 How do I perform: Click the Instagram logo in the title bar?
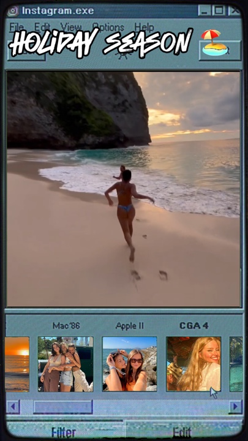click(x=13, y=11)
